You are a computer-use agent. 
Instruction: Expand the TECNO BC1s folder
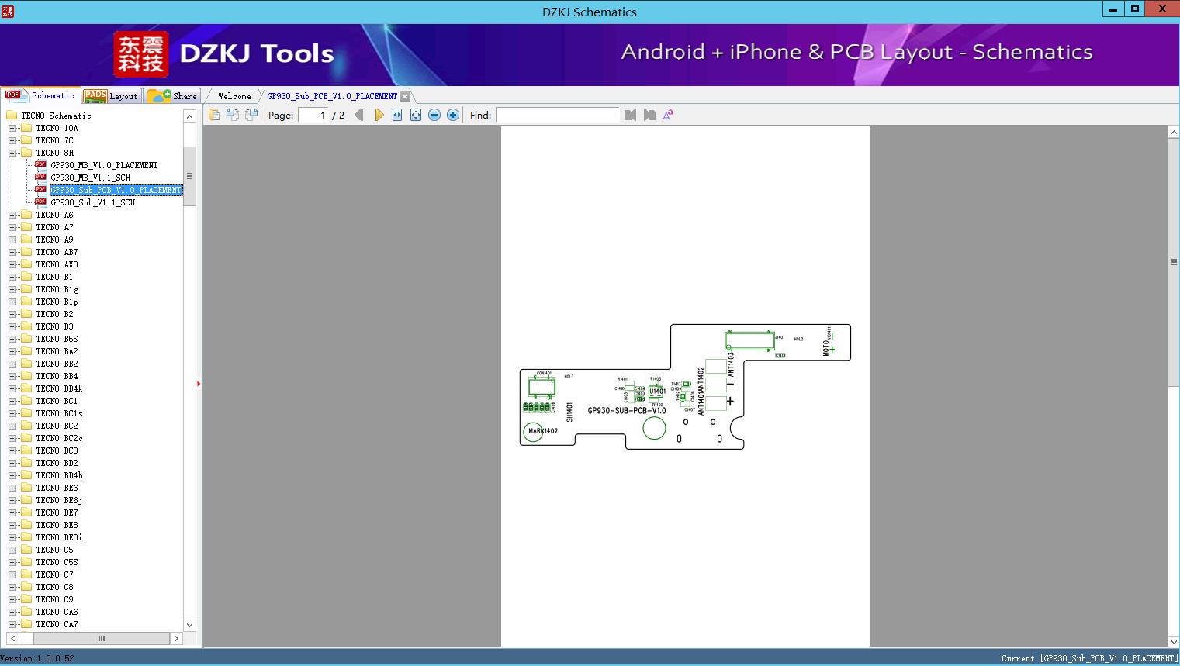tap(12, 413)
